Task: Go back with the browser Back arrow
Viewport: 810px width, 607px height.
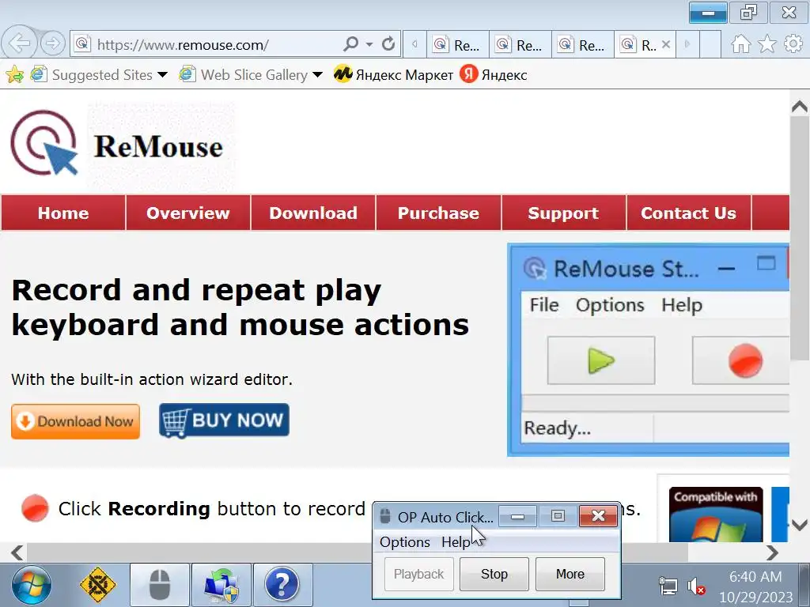Action: point(20,43)
